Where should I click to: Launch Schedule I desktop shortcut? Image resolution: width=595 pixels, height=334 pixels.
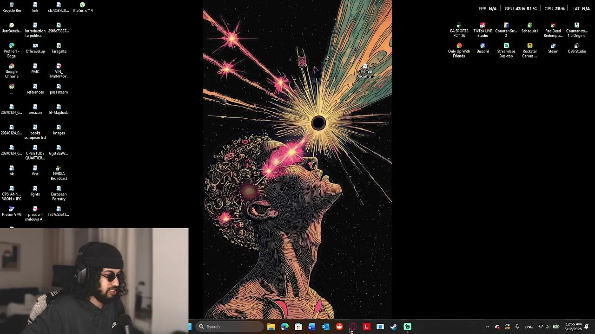(529, 27)
